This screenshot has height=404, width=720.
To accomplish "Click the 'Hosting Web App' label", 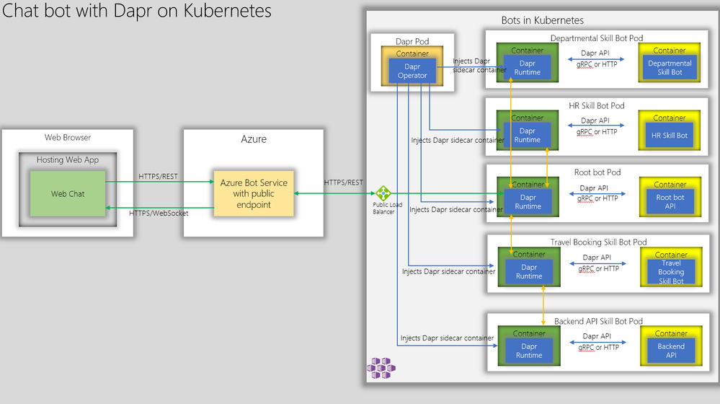I will (x=68, y=160).
